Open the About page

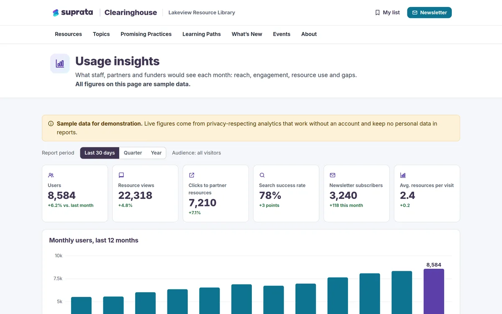pyautogui.click(x=309, y=34)
